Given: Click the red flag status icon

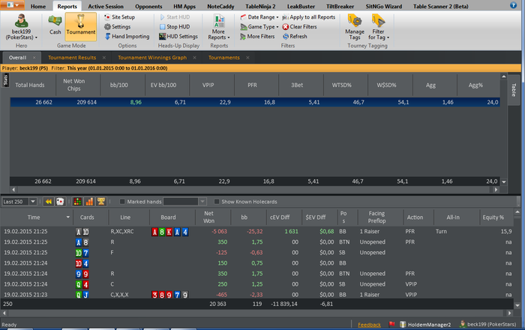Looking at the screenshot, I should (391, 324).
